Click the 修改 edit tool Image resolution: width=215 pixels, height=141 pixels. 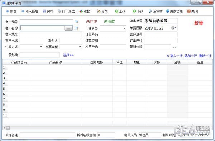(102, 11)
